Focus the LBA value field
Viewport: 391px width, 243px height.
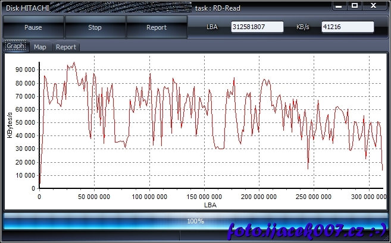point(256,27)
